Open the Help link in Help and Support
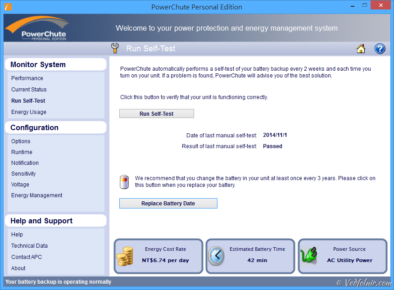Viewport: 394px width, 290px height. [x=17, y=235]
